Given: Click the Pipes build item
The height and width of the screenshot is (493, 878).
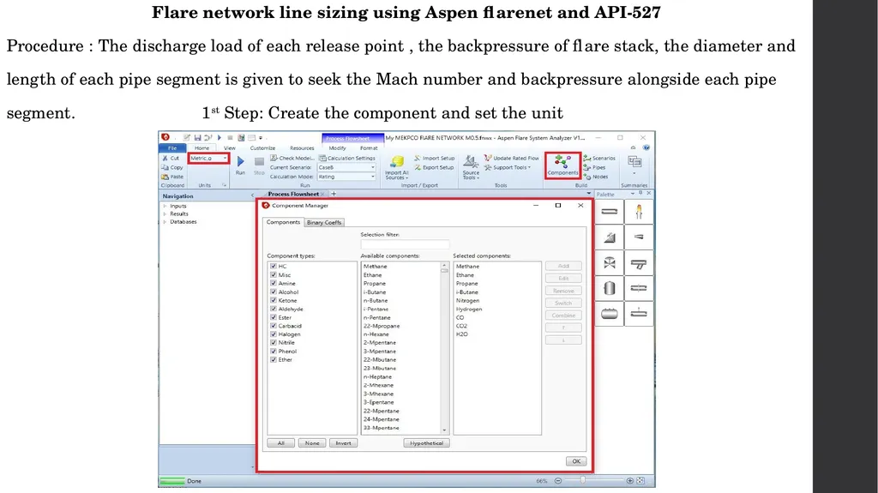Looking at the screenshot, I should (595, 167).
